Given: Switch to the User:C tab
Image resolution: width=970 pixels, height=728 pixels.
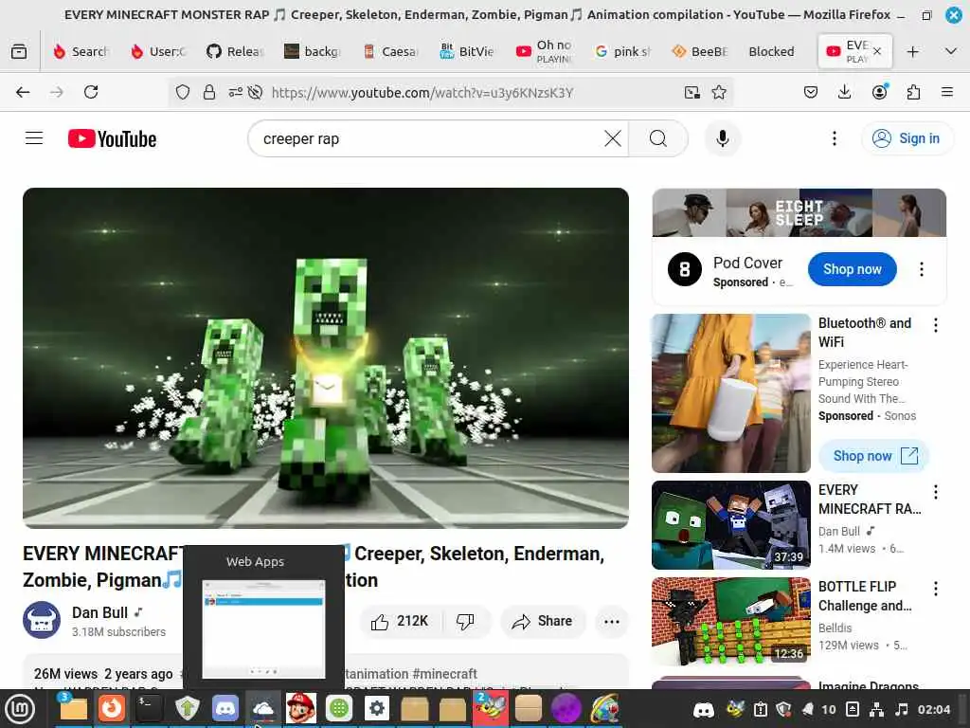Looking at the screenshot, I should click(x=158, y=51).
